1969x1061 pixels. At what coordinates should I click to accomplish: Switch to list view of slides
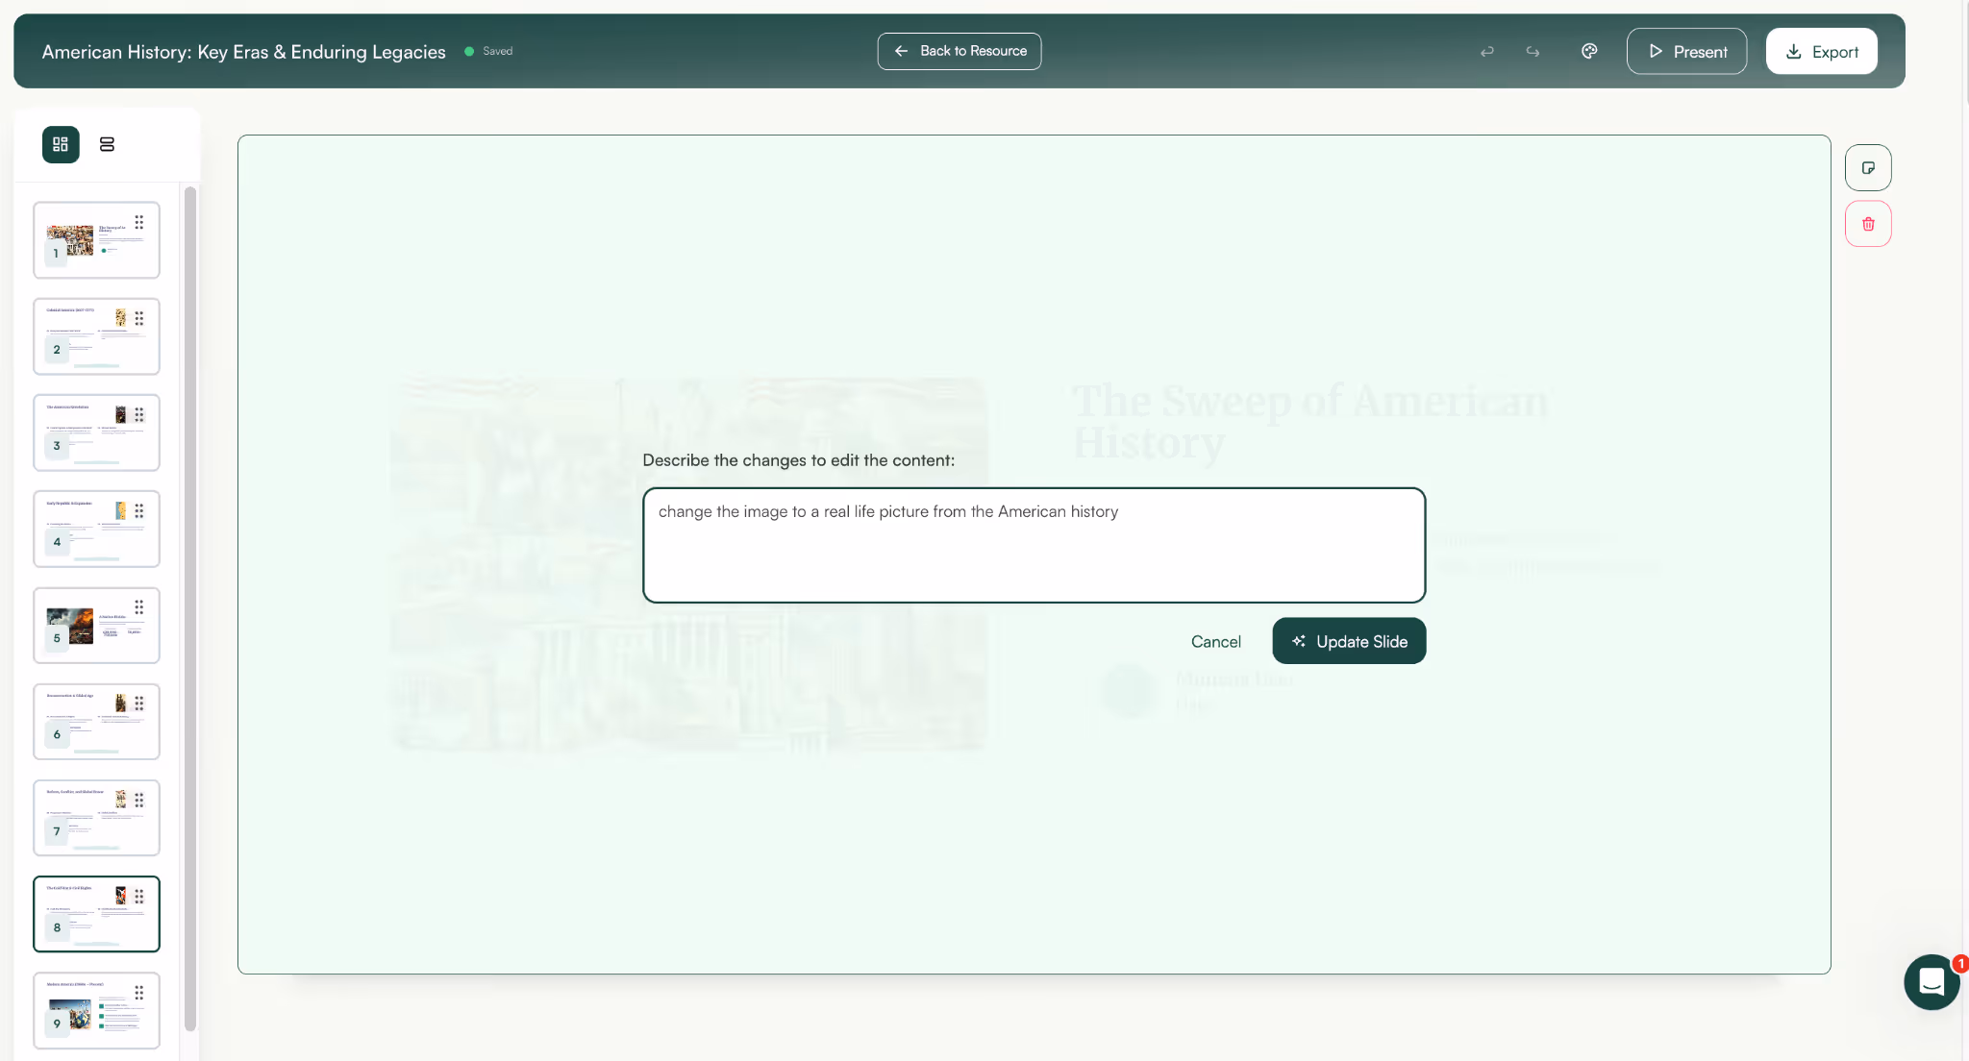[x=107, y=144]
